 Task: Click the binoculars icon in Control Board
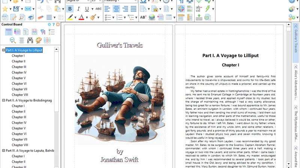point(30,40)
